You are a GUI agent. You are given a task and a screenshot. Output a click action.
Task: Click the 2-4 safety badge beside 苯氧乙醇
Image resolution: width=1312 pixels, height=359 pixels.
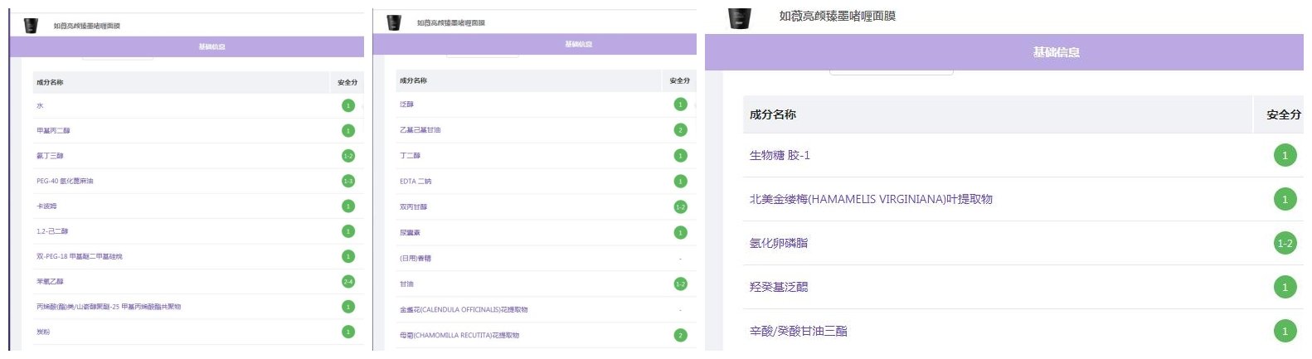(348, 282)
